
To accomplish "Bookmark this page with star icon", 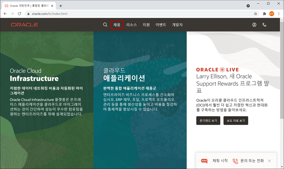I will [x=255, y=14].
